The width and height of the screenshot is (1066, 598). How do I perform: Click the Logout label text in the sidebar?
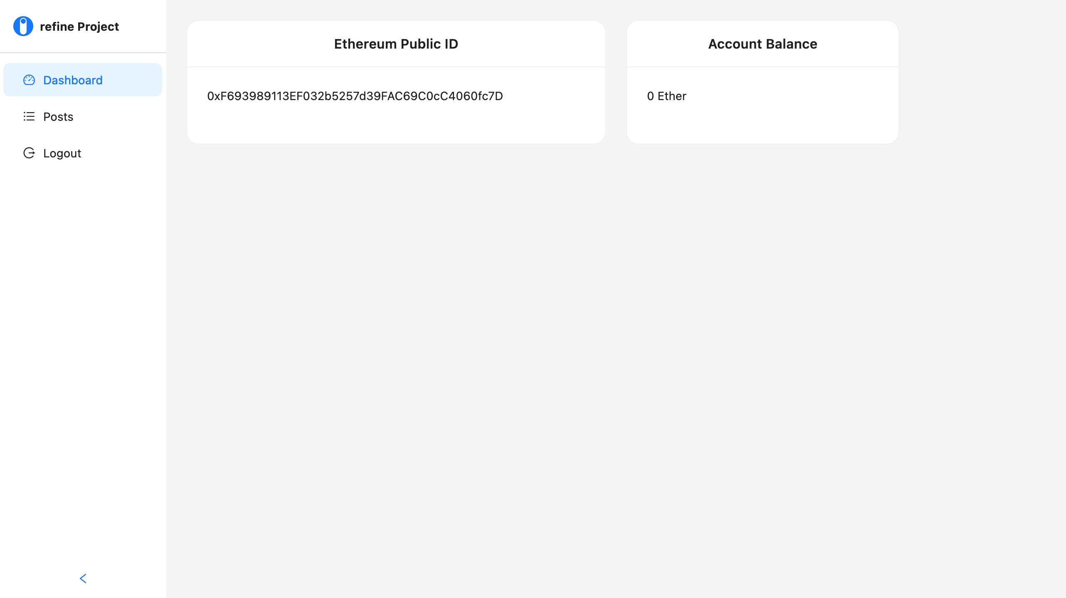[x=62, y=153]
